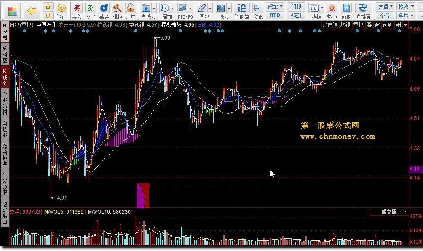Click the MAVOL5: 611986 volume value
Screen dimensions: 423x251
[x=64, y=212]
